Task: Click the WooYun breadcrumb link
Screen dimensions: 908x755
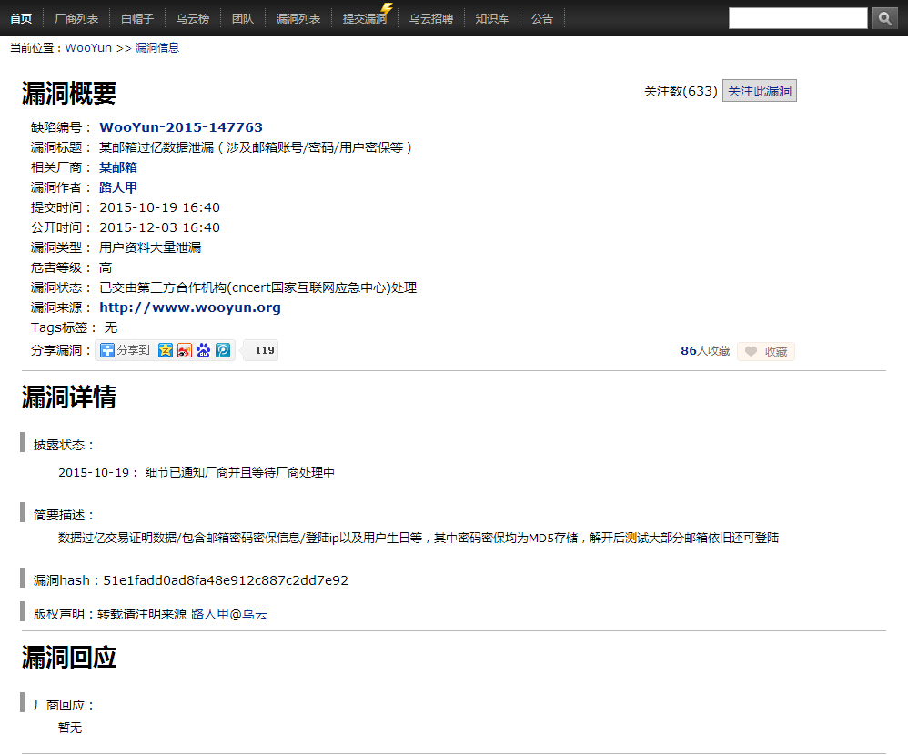Action: click(88, 48)
